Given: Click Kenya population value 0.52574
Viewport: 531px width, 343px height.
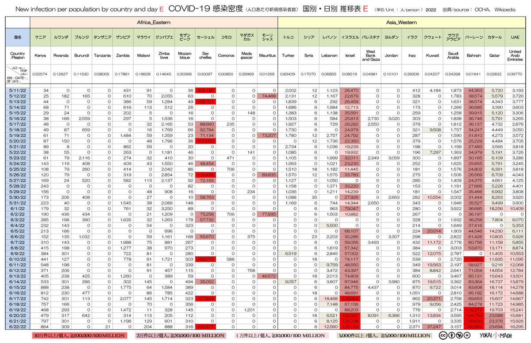Looking at the screenshot, I should 41,73.
